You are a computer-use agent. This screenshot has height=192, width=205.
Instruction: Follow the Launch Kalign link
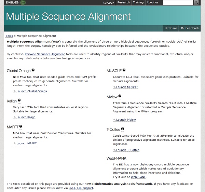click(x=26, y=117)
